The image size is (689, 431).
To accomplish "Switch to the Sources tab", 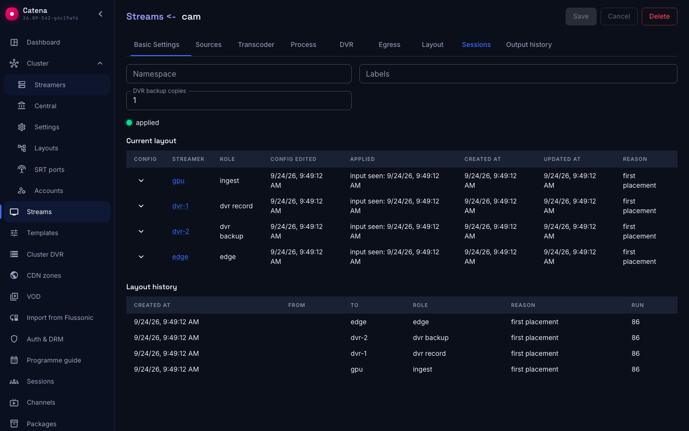I will [209, 45].
